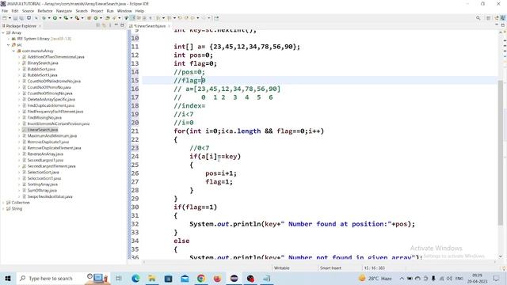Click the Smart Insert status bar entry
Screen dimensions: 507x285
click(x=330, y=268)
